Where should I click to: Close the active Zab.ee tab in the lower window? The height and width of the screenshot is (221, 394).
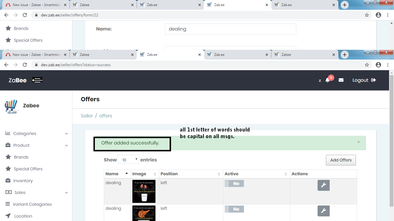click(199, 54)
